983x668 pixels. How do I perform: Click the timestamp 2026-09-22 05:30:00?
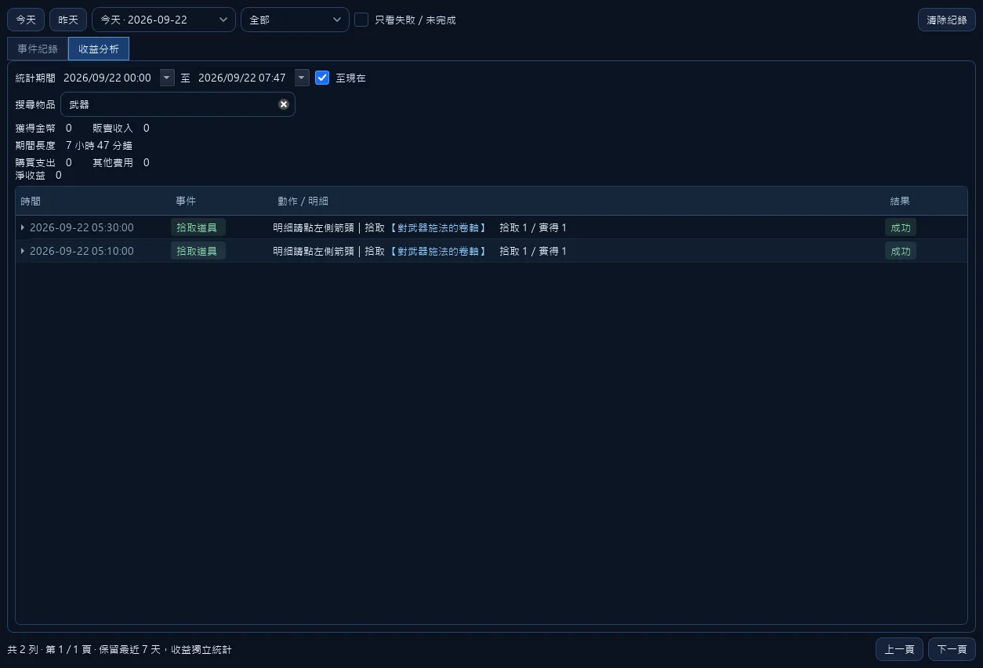click(82, 227)
